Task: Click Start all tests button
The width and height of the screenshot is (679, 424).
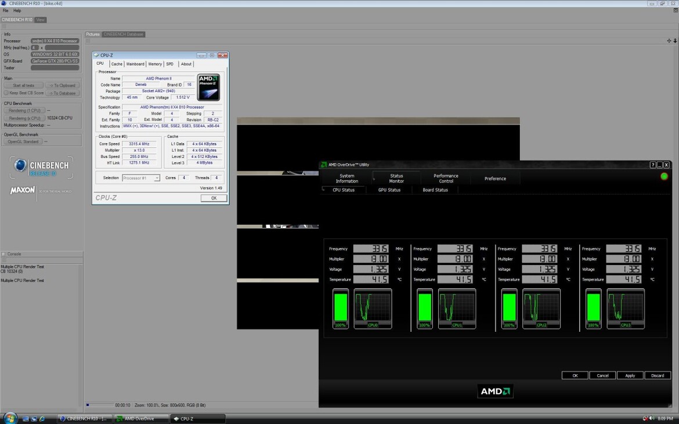Action: click(23, 86)
